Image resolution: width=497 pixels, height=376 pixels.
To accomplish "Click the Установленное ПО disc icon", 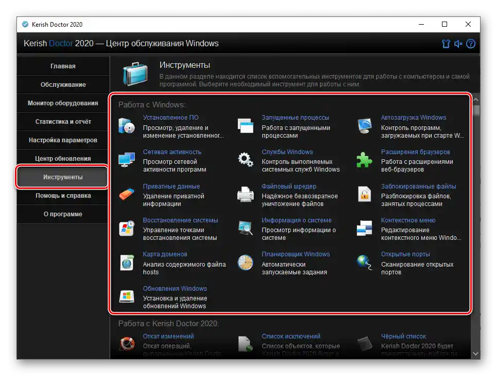I will tap(127, 126).
